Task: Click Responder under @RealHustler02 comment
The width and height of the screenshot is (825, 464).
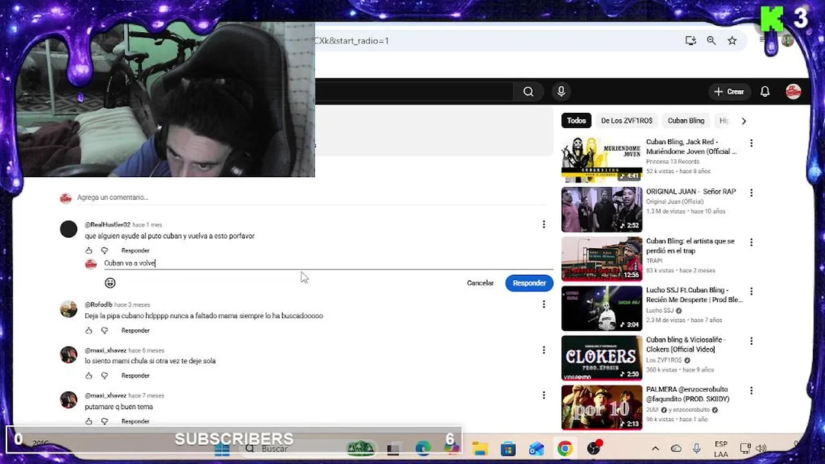Action: point(135,251)
